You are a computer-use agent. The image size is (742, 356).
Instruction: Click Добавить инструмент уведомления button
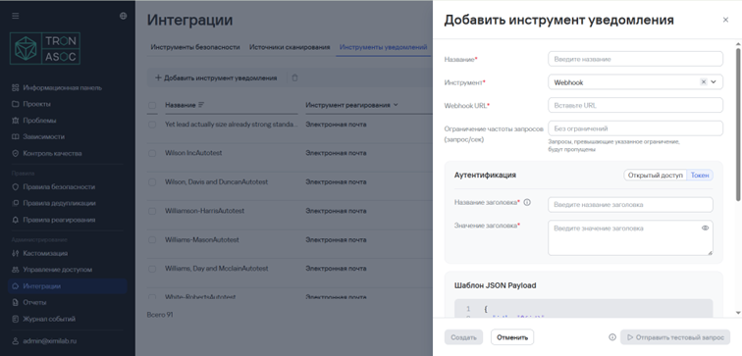(216, 78)
